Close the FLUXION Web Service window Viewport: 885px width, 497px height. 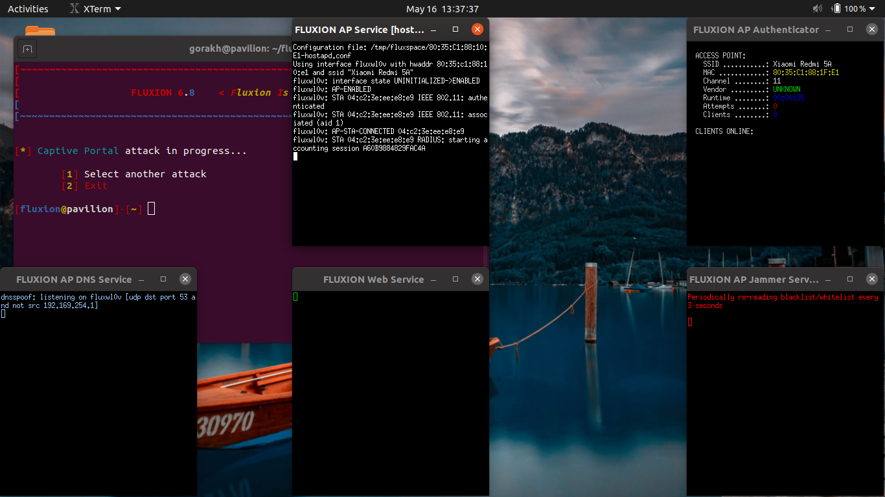point(477,279)
